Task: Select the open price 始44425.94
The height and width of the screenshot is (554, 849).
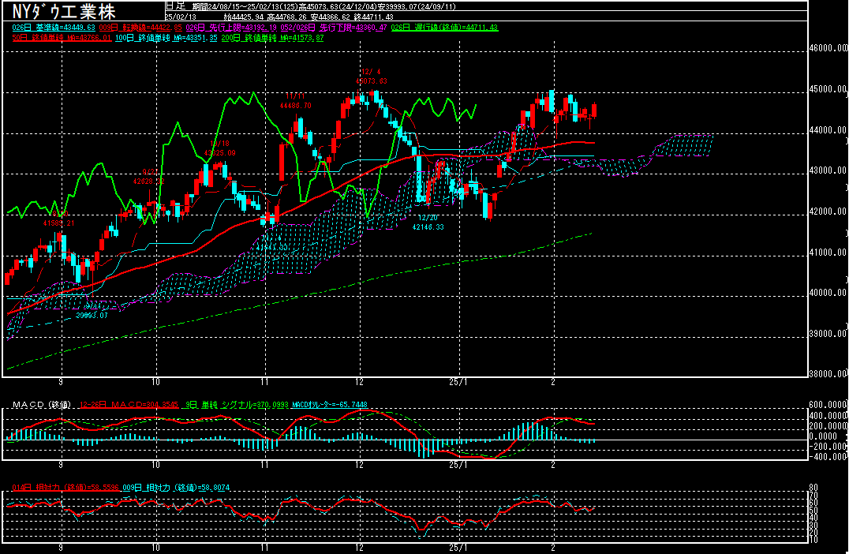Action: coord(243,17)
